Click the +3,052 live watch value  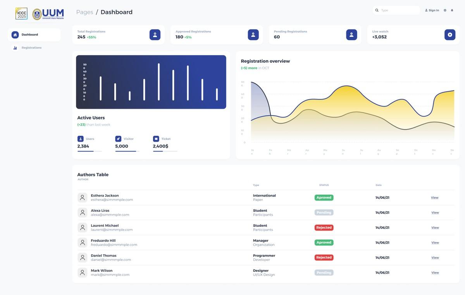(x=379, y=37)
